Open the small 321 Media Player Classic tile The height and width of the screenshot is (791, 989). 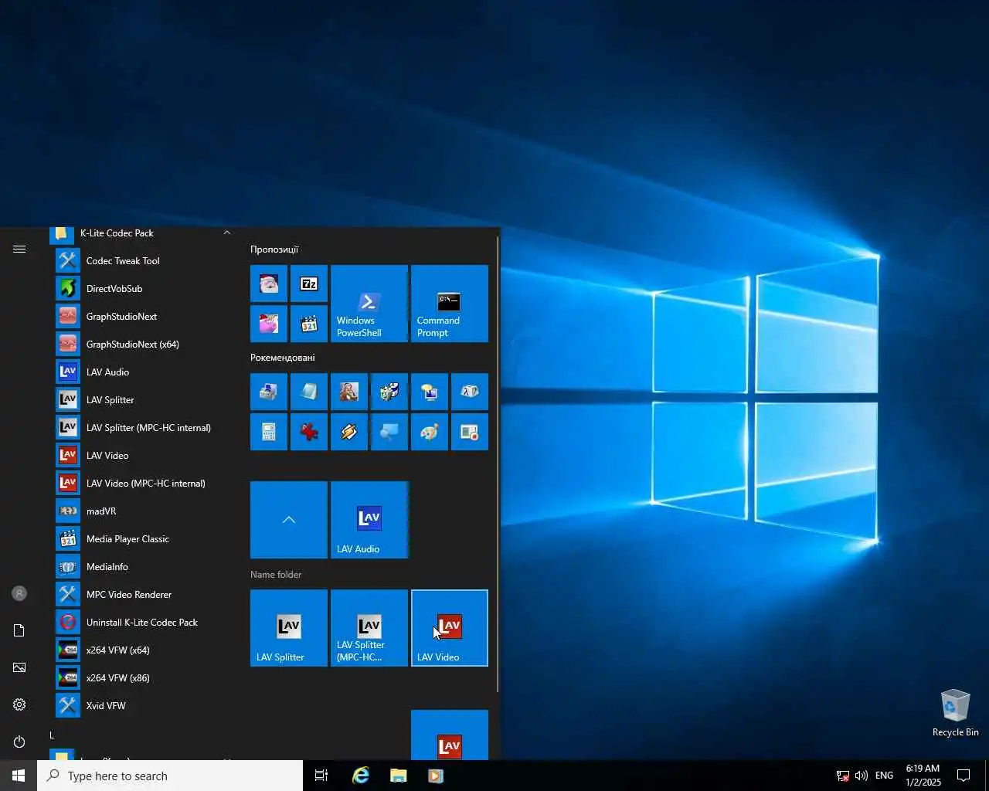309,324
